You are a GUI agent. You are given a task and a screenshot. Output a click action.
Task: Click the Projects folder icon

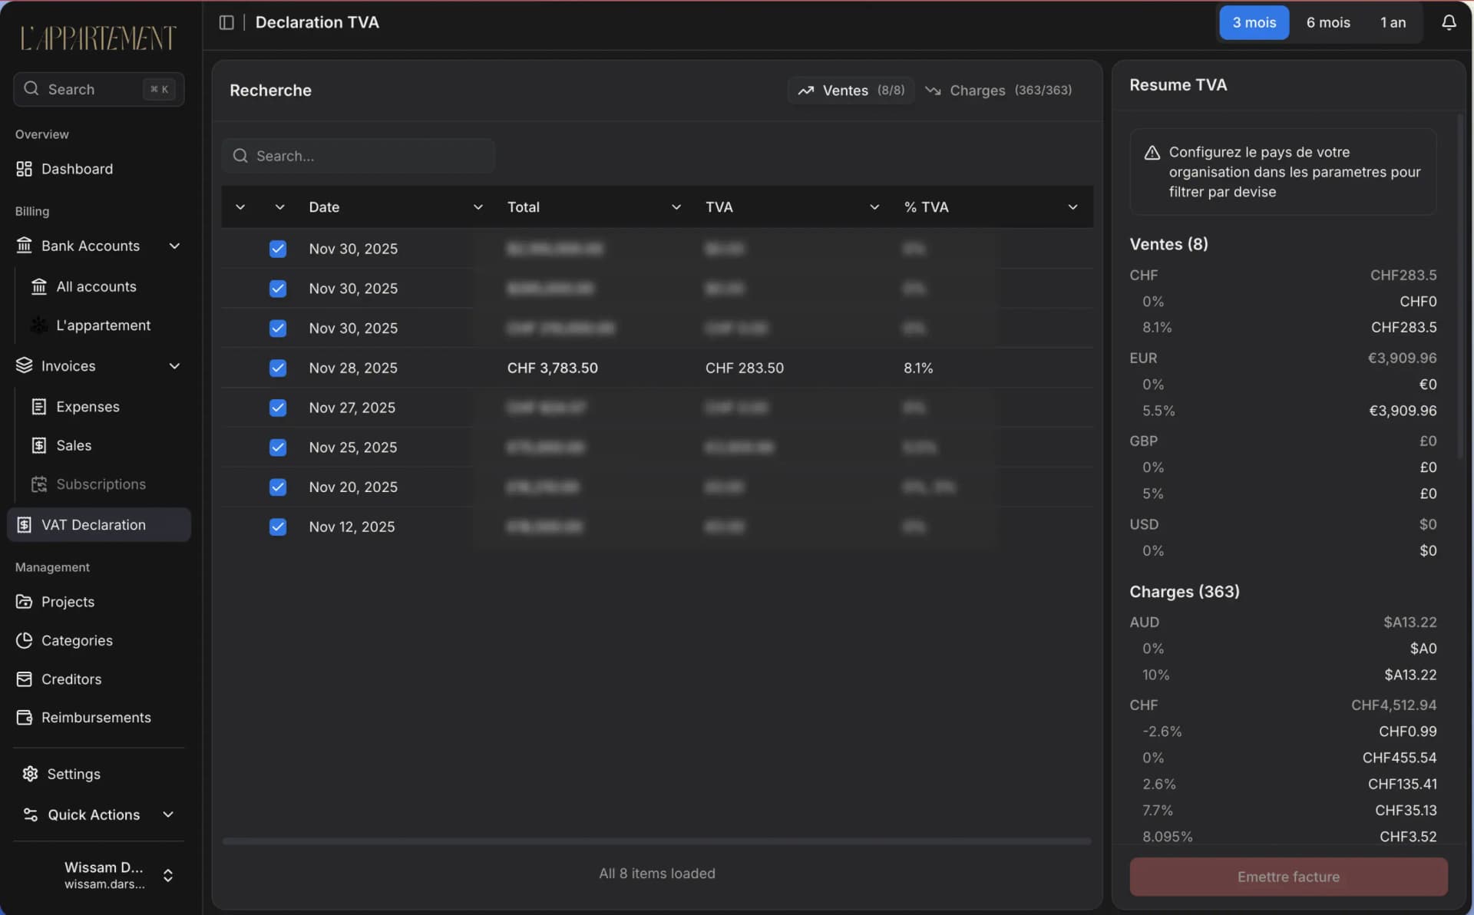pos(24,602)
